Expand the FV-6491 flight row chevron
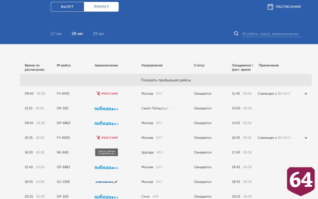 pyautogui.click(x=306, y=94)
